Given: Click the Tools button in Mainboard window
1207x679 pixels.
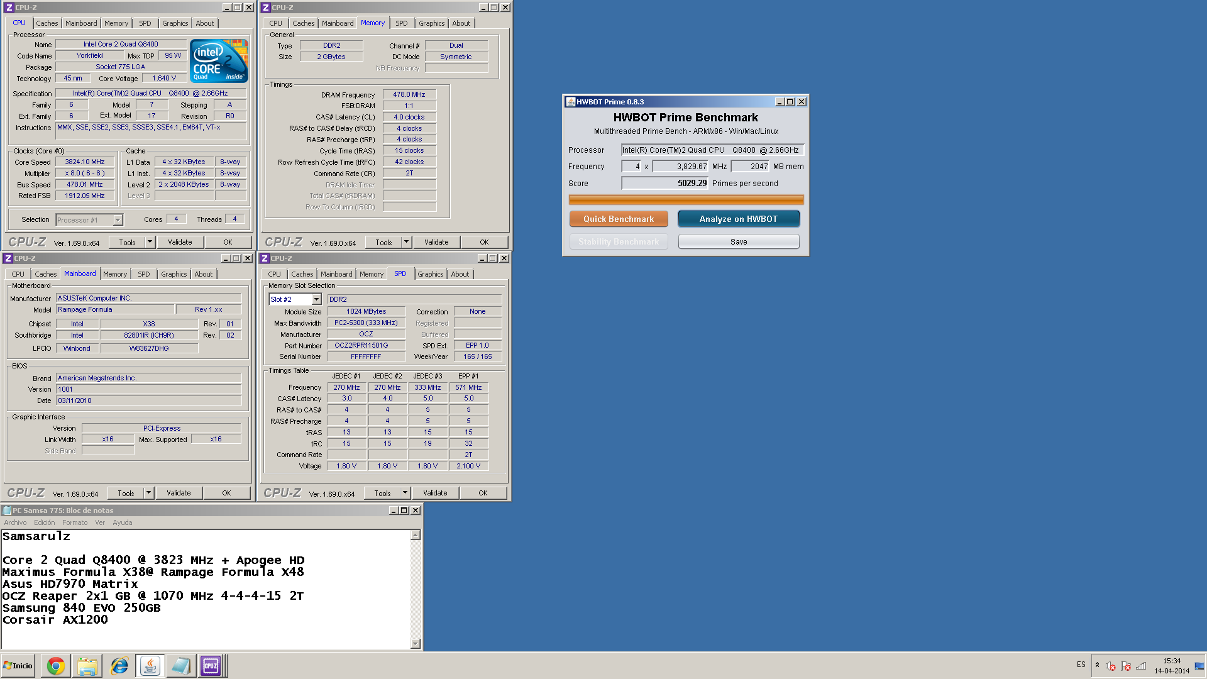Looking at the screenshot, I should (x=126, y=493).
